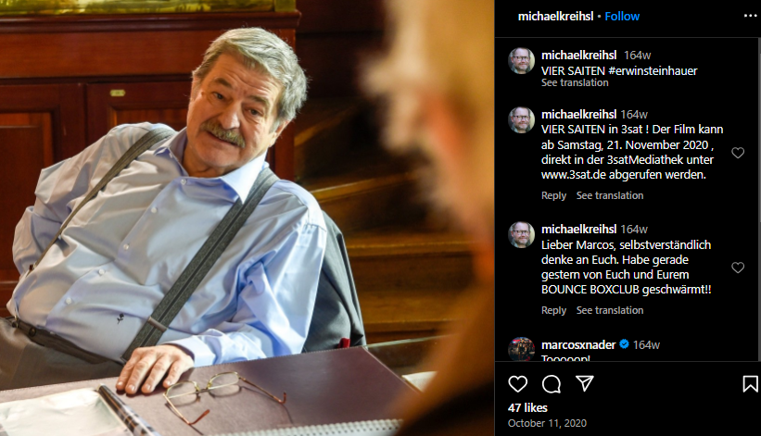Reply to the BOUNCE BOXCLUB comment
The height and width of the screenshot is (436, 761).
point(553,310)
